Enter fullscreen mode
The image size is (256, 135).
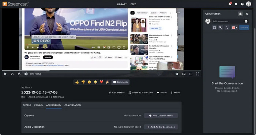pyautogui.click(x=197, y=74)
